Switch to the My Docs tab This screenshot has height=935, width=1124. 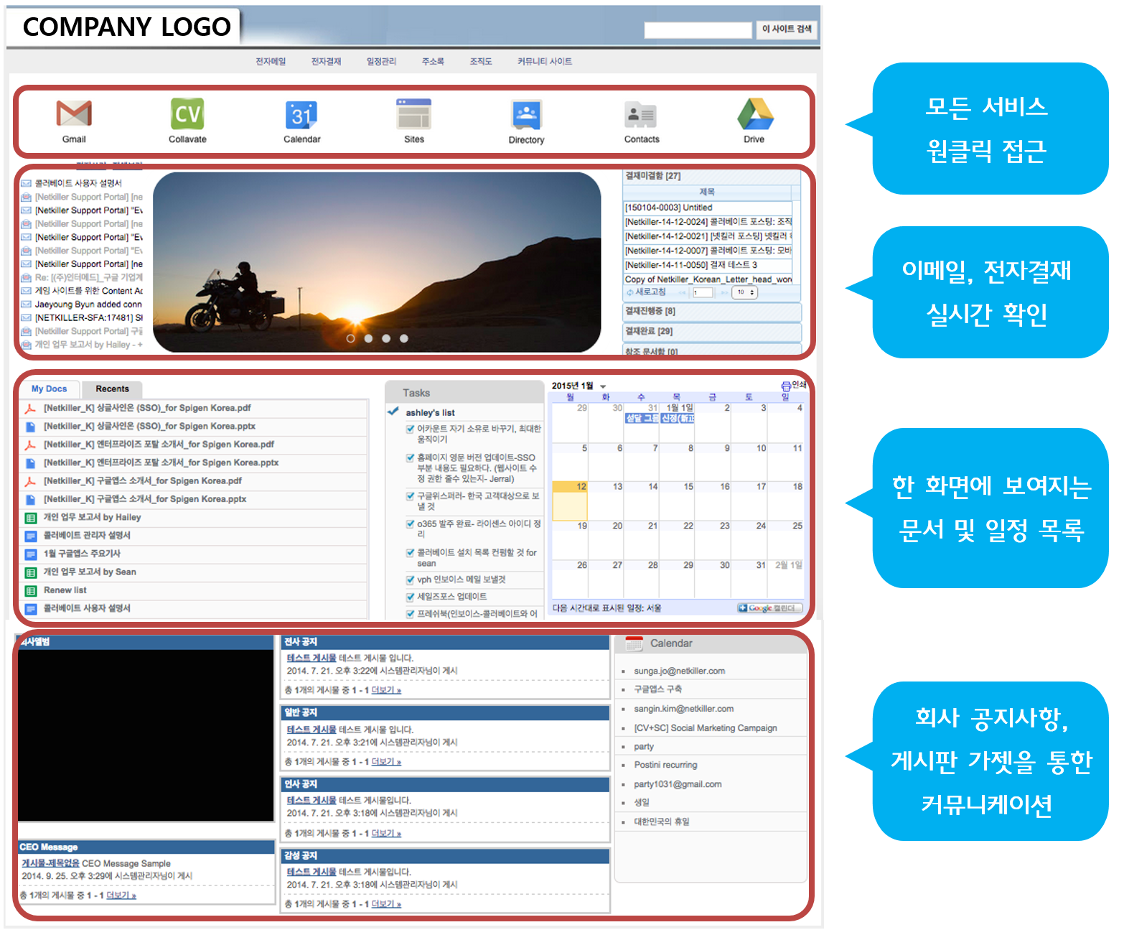coord(49,389)
